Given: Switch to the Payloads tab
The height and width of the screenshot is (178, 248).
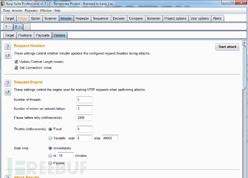Looking at the screenshot, I should click(43, 35).
